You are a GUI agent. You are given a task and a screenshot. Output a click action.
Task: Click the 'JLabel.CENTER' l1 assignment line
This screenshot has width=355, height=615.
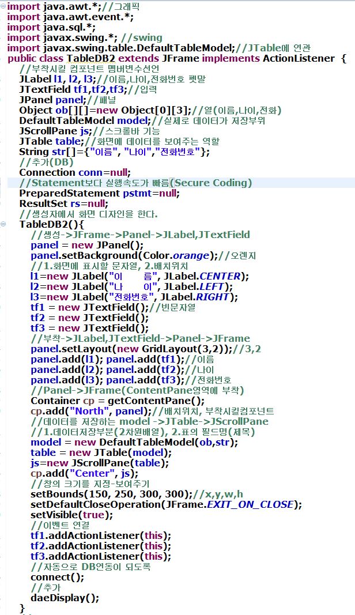(139, 276)
